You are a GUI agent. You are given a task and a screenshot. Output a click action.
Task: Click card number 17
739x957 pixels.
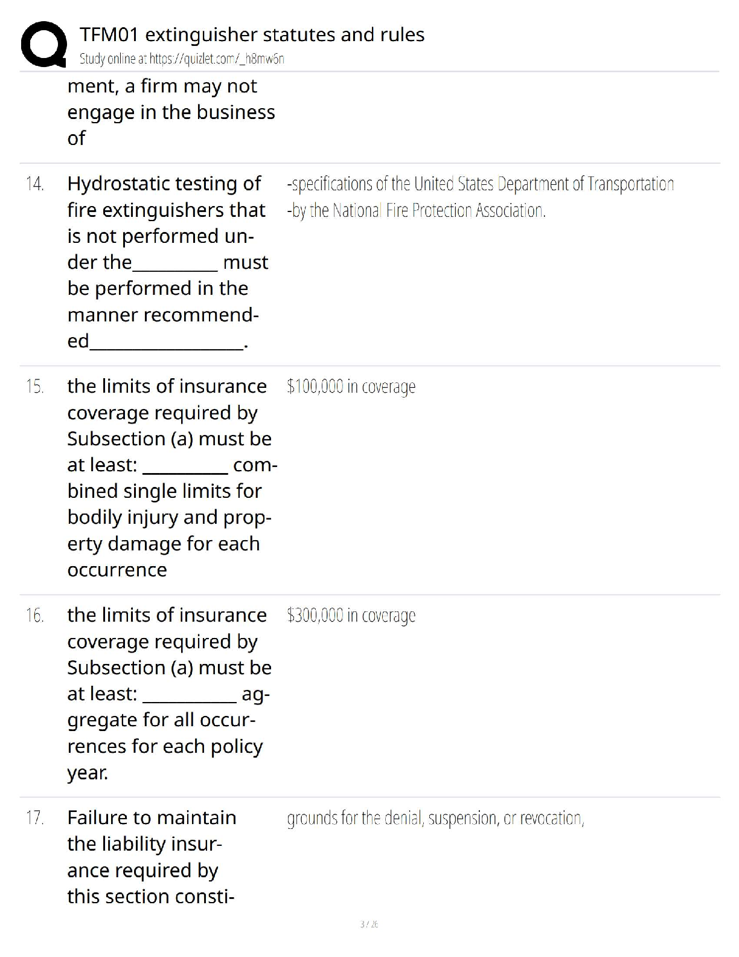coord(35,818)
